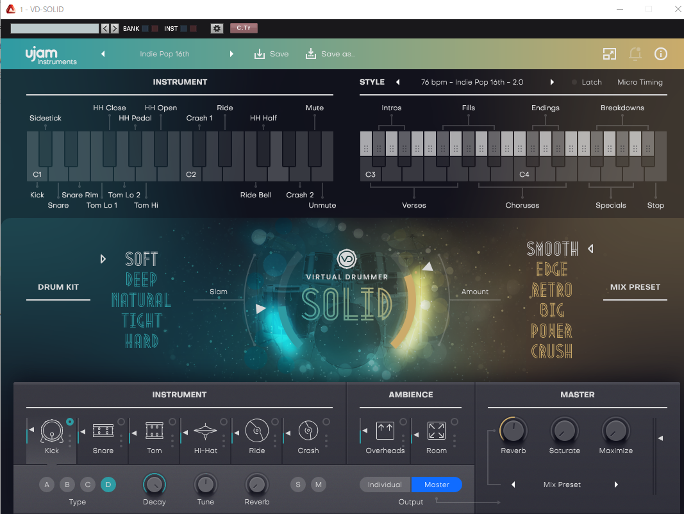Click Save as... button text
This screenshot has width=684, height=514.
click(338, 54)
